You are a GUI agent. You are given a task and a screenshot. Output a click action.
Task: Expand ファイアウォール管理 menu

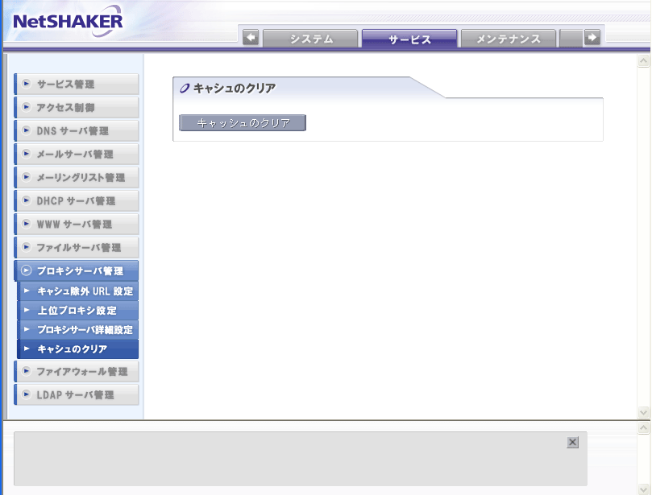click(77, 371)
